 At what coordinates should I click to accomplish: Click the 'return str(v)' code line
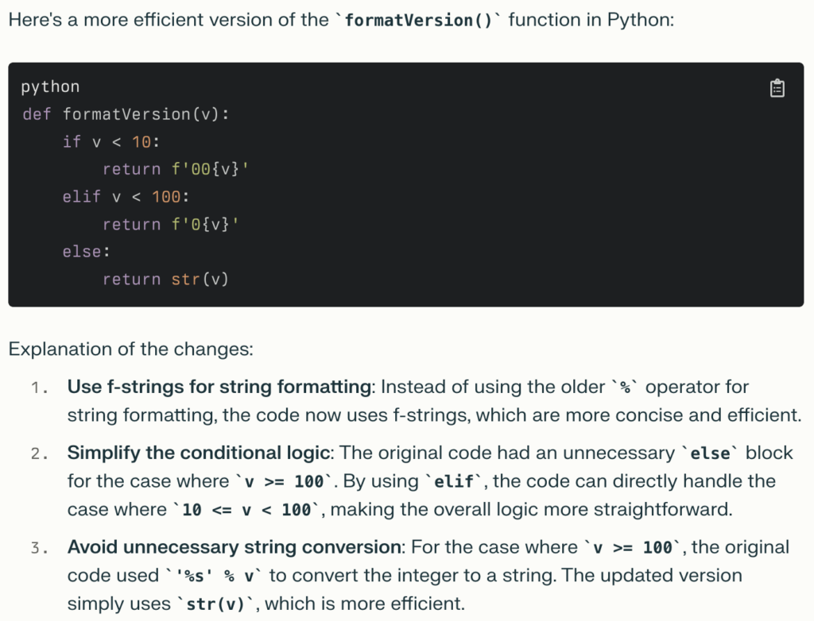[x=165, y=280]
